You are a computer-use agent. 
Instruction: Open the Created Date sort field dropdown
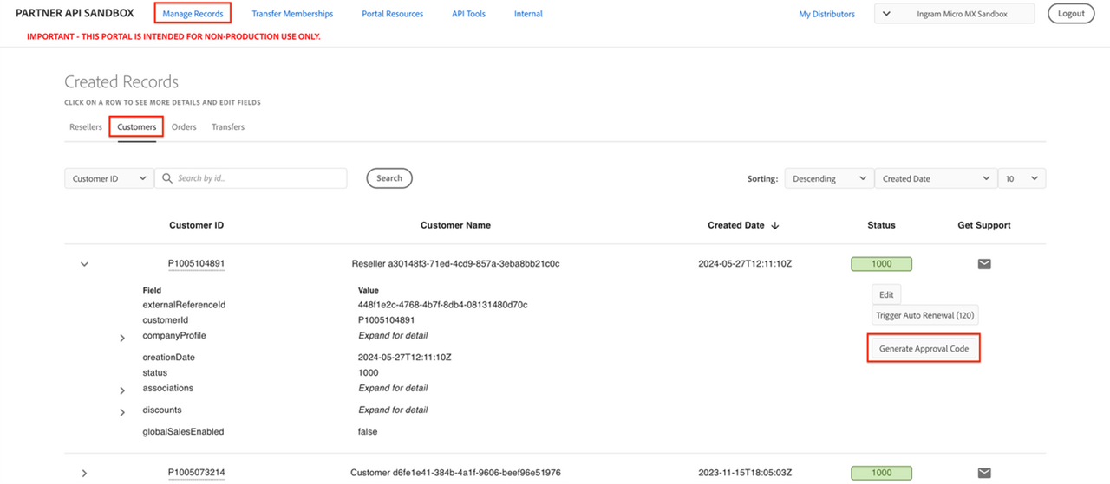tap(935, 178)
